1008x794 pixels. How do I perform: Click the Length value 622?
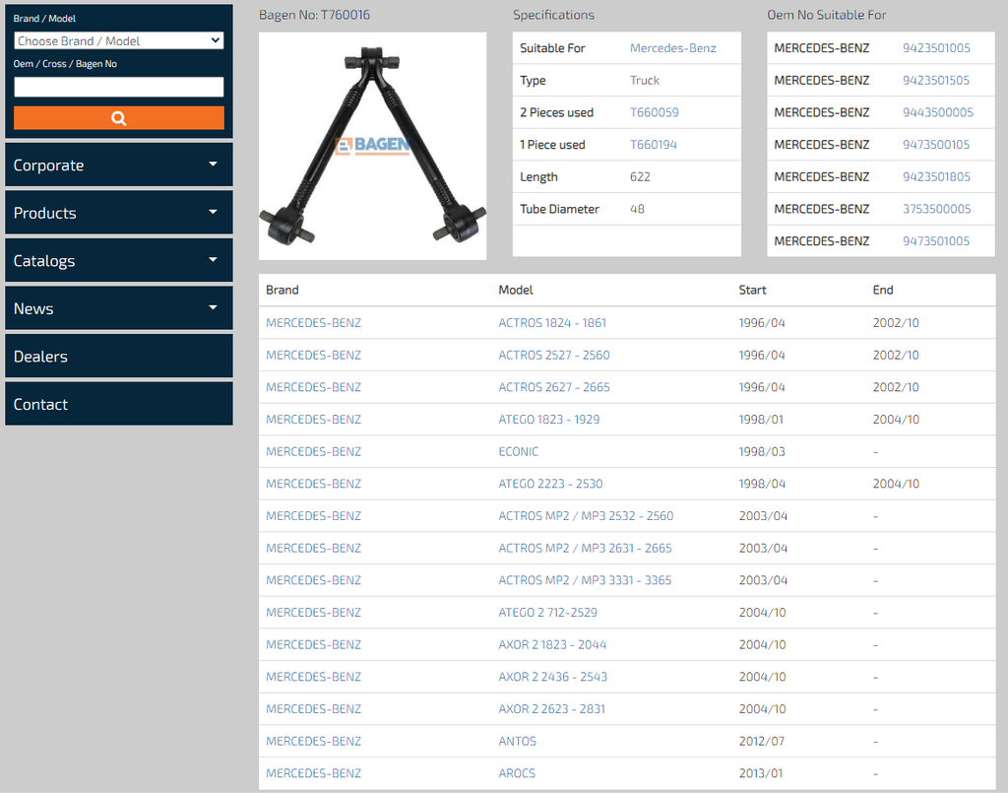[640, 177]
